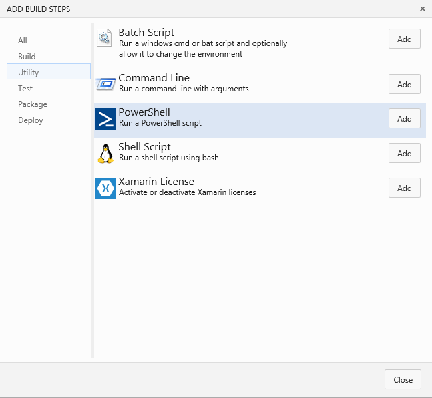Screen dimensions: 432x398
Task: Click the Linux penguin Shell Script icon
Action: pos(106,154)
